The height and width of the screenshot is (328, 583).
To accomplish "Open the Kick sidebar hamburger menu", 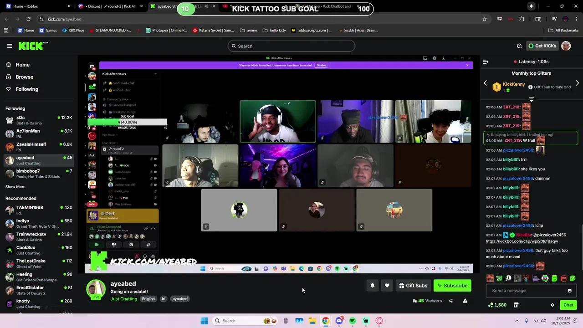I will tap(10, 46).
